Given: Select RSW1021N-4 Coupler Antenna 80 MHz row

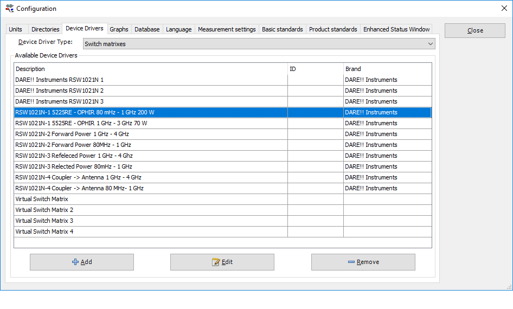Looking at the screenshot, I should [x=79, y=188].
